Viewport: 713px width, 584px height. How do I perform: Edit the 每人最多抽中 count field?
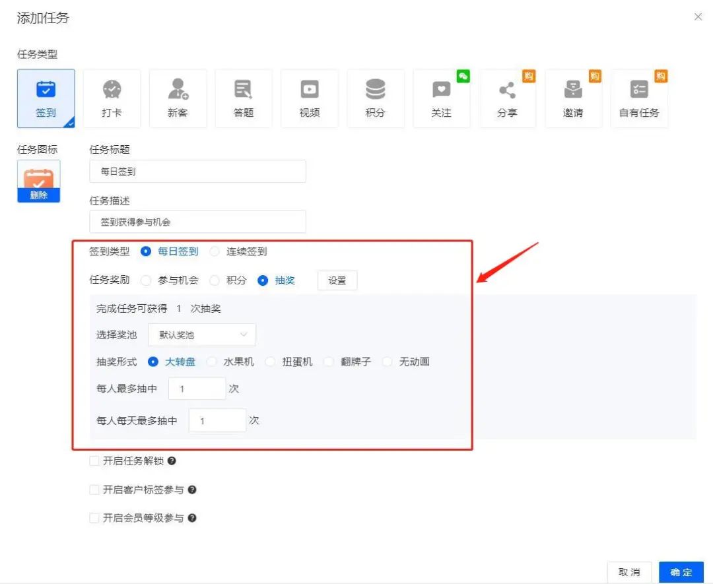pyautogui.click(x=197, y=389)
